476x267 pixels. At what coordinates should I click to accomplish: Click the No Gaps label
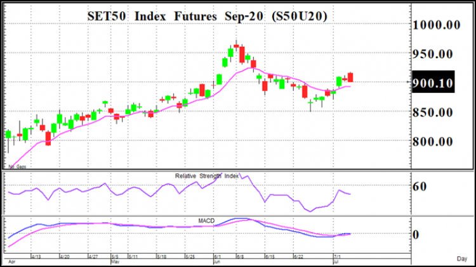(x=17, y=166)
